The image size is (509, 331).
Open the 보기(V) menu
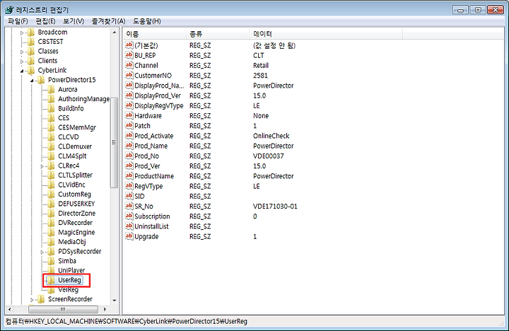(x=74, y=21)
